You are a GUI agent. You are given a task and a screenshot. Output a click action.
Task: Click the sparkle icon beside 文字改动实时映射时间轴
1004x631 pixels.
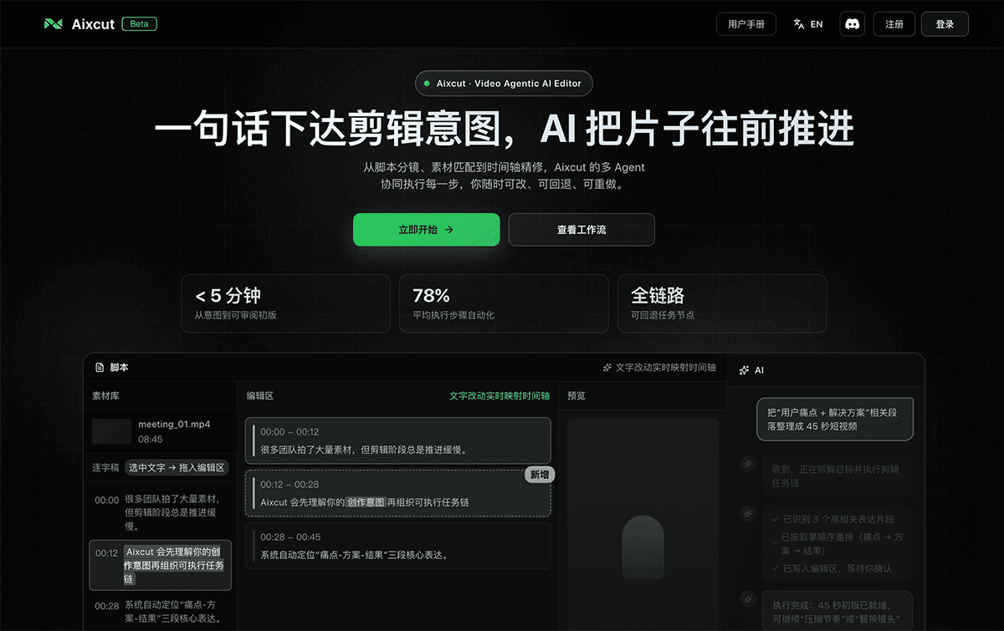pyautogui.click(x=607, y=367)
